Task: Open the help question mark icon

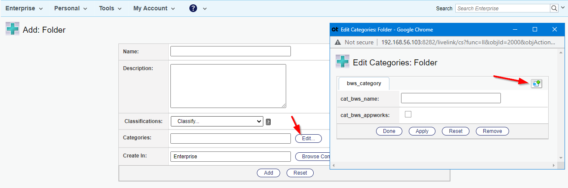Action: [193, 8]
